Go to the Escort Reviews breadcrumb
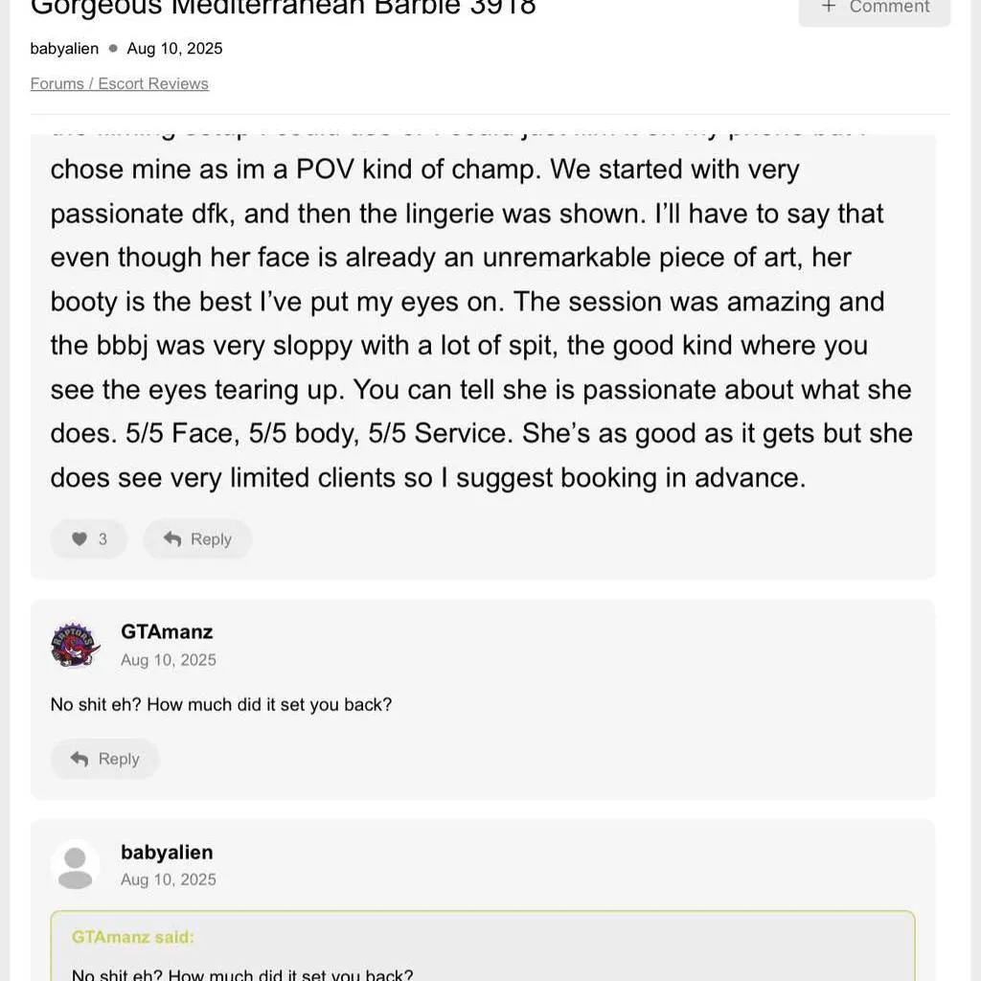 (x=153, y=83)
